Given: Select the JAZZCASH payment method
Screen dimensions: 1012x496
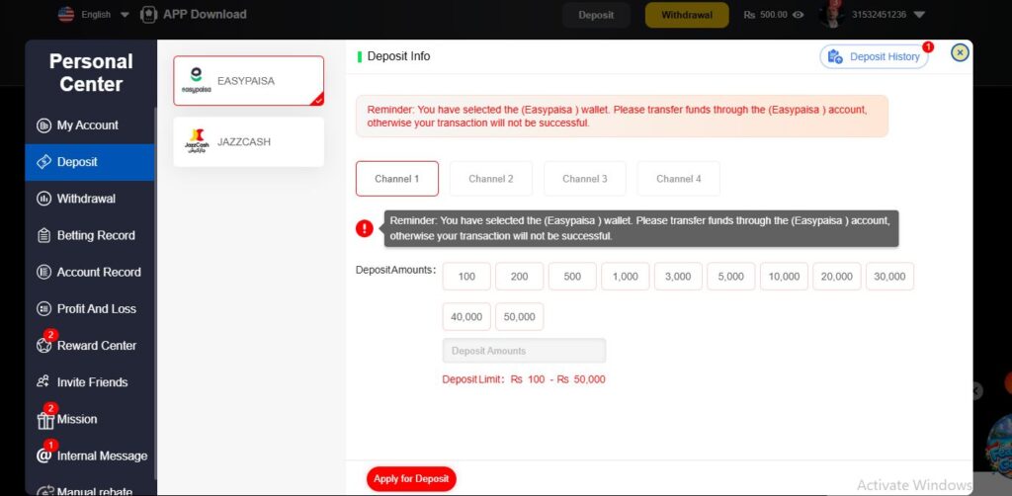Looking at the screenshot, I should [x=248, y=142].
